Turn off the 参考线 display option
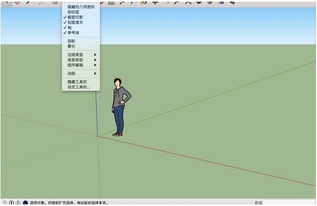Viewport: 317px width, 206px height. [80, 32]
